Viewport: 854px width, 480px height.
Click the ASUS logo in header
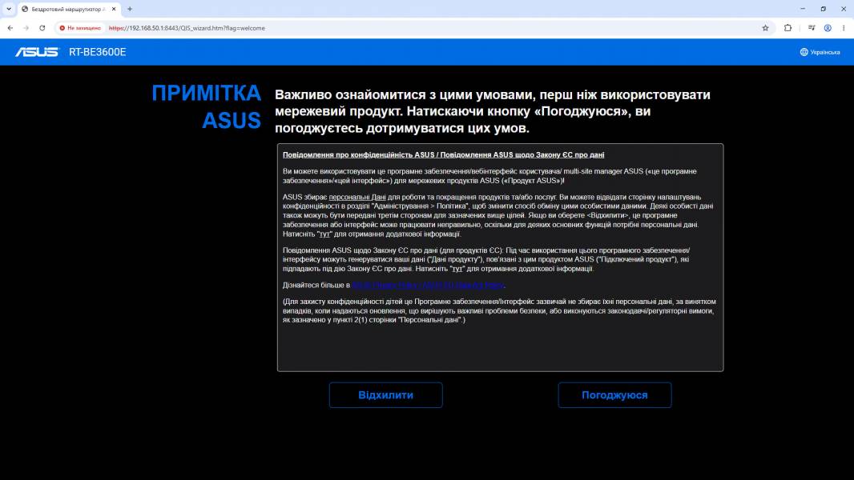click(37, 52)
